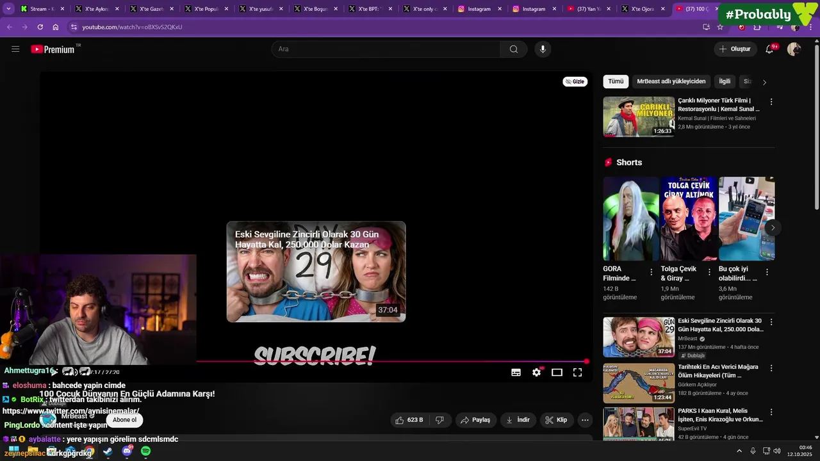Open Spotify from the taskbar
This screenshot has height=461, width=820.
point(146,451)
